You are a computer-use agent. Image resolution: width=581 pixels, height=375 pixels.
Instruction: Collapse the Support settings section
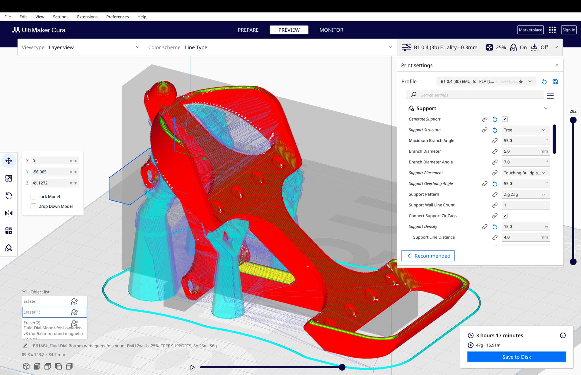pyautogui.click(x=546, y=108)
